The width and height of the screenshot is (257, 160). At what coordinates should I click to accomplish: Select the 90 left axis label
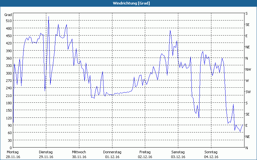[x=10, y=125]
